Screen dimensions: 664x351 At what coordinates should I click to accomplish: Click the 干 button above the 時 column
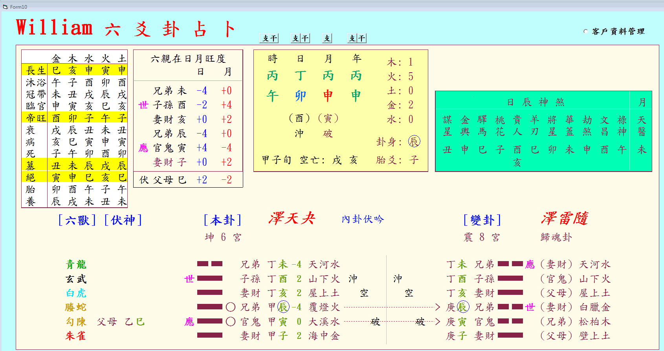274,38
